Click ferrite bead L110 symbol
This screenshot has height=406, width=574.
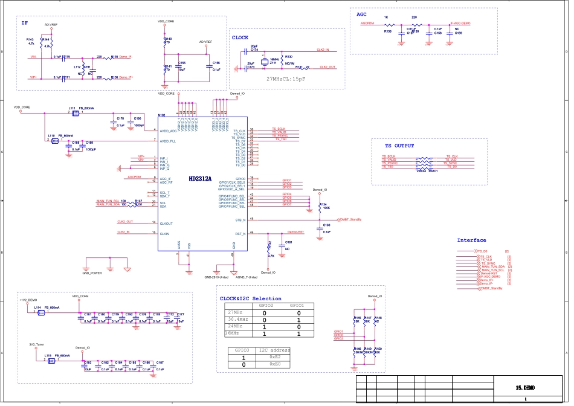tap(56, 141)
